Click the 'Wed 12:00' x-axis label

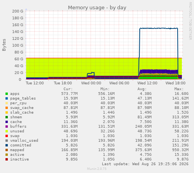pyautogui.click(x=147, y=83)
